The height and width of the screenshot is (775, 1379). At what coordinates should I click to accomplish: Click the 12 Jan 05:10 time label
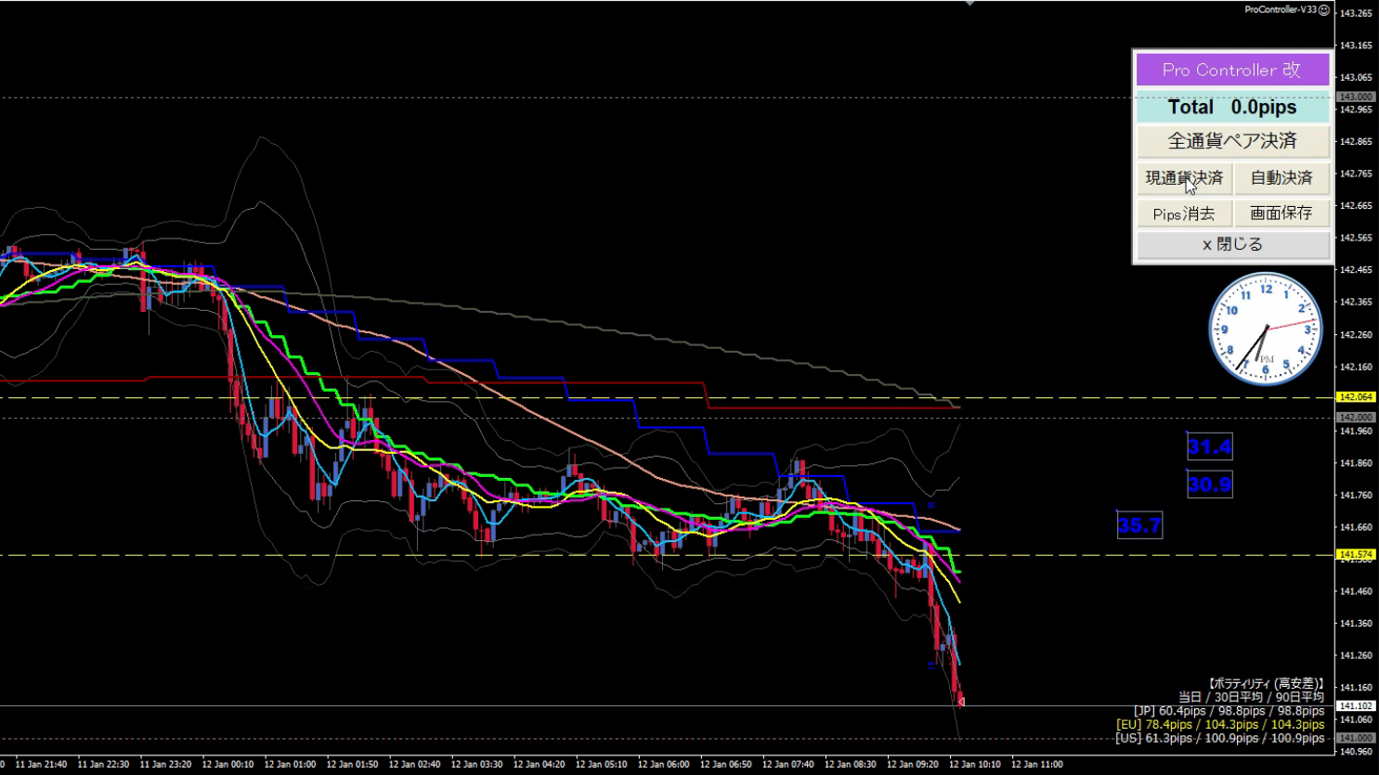tap(601, 765)
